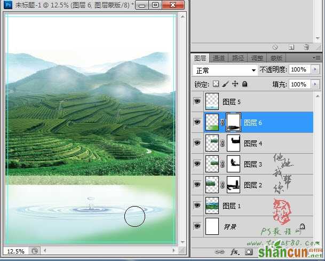325x261 pixels.
Task: Click the 填充 100% input field
Action: [300, 84]
